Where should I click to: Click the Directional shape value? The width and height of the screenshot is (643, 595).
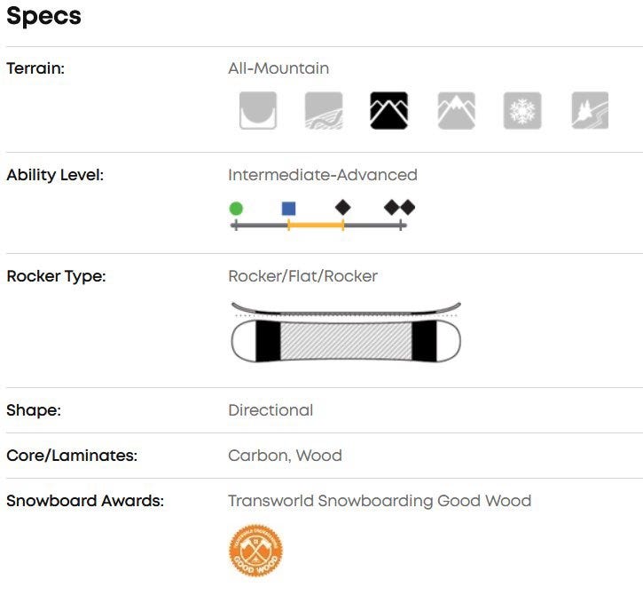[x=271, y=410]
